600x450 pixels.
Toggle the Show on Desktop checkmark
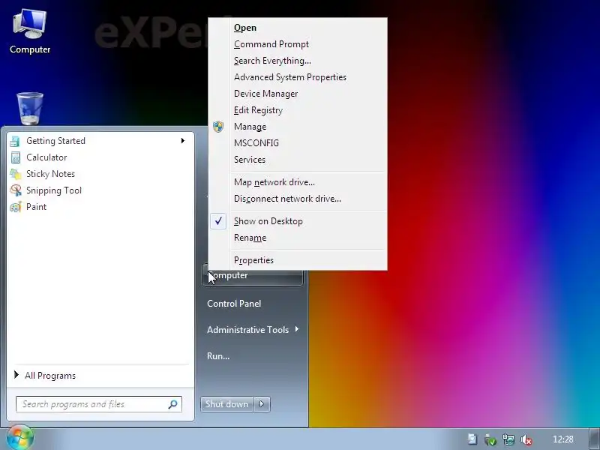pos(218,220)
